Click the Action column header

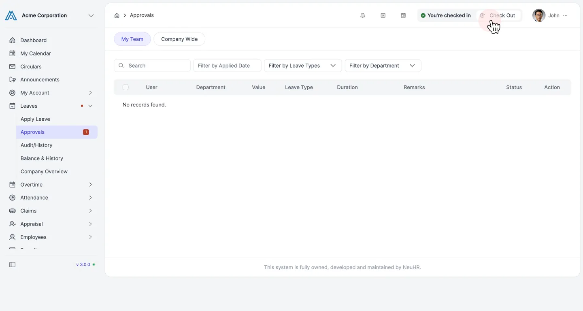(x=552, y=87)
